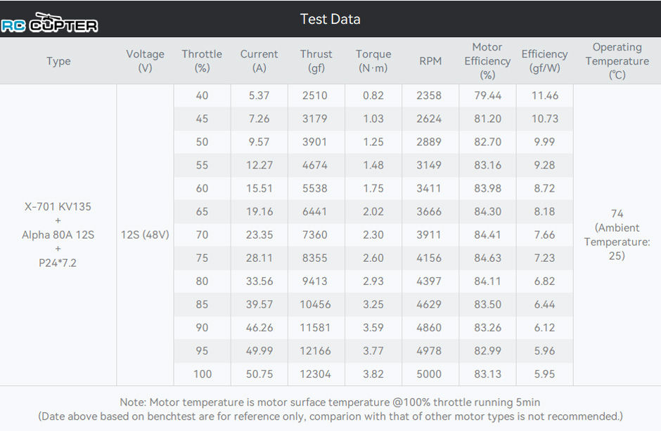Click the 84.63 motor efficiency value
This screenshot has width=661, height=431.
pyautogui.click(x=487, y=258)
